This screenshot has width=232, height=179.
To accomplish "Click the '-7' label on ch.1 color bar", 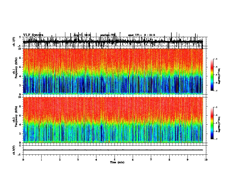I will point(216,91).
